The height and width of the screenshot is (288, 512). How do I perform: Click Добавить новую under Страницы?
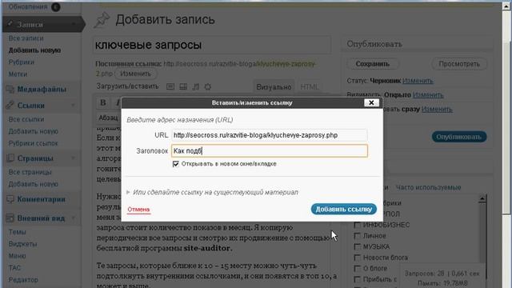coord(33,184)
